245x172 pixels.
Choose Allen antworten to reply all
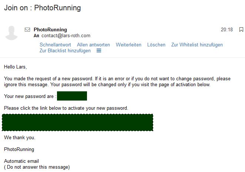[93, 45]
